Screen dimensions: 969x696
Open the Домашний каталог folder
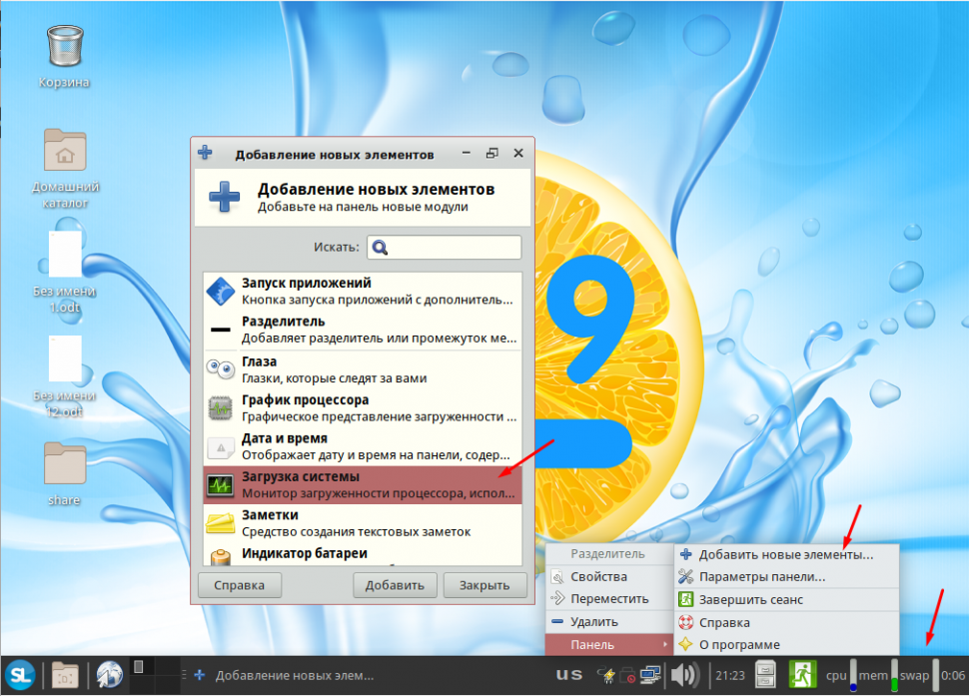[66, 152]
